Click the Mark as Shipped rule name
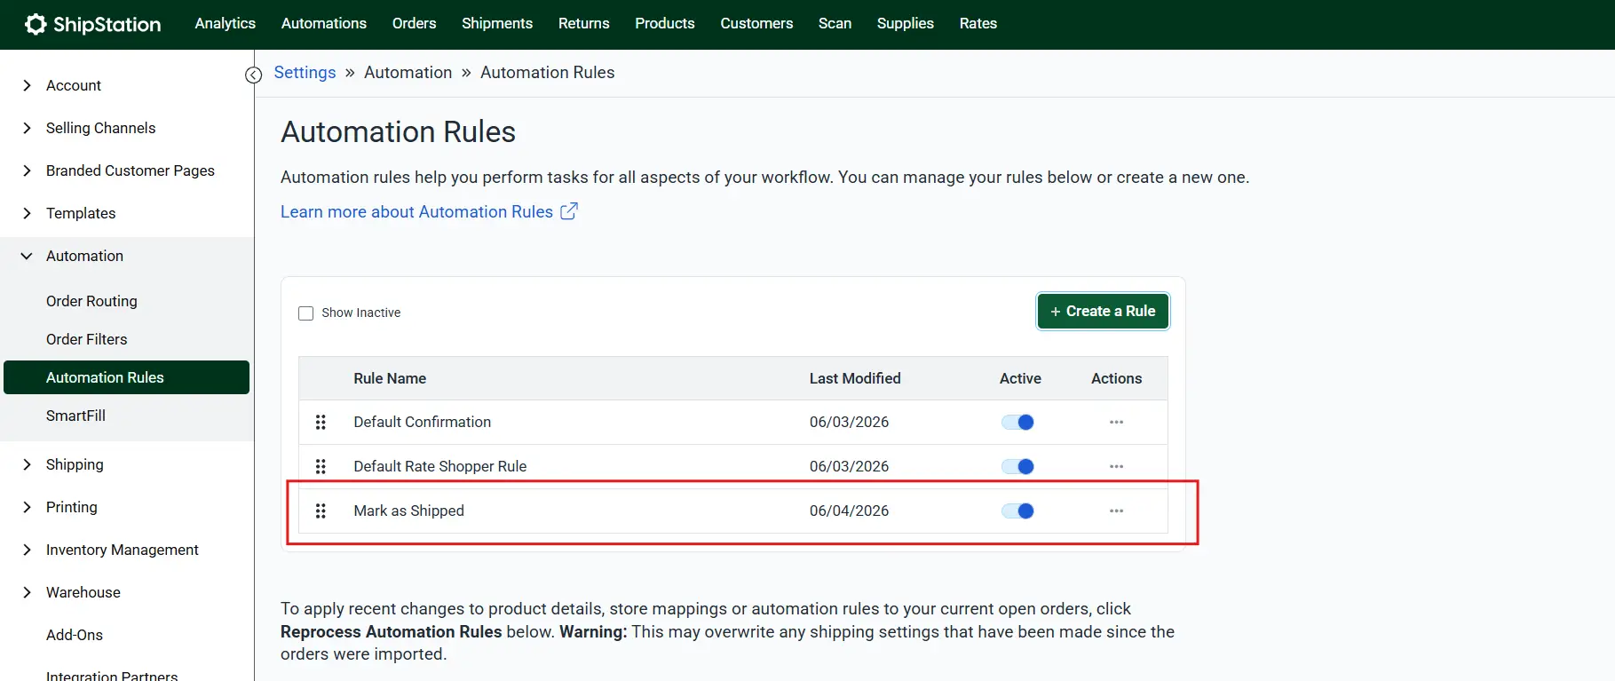 408,511
